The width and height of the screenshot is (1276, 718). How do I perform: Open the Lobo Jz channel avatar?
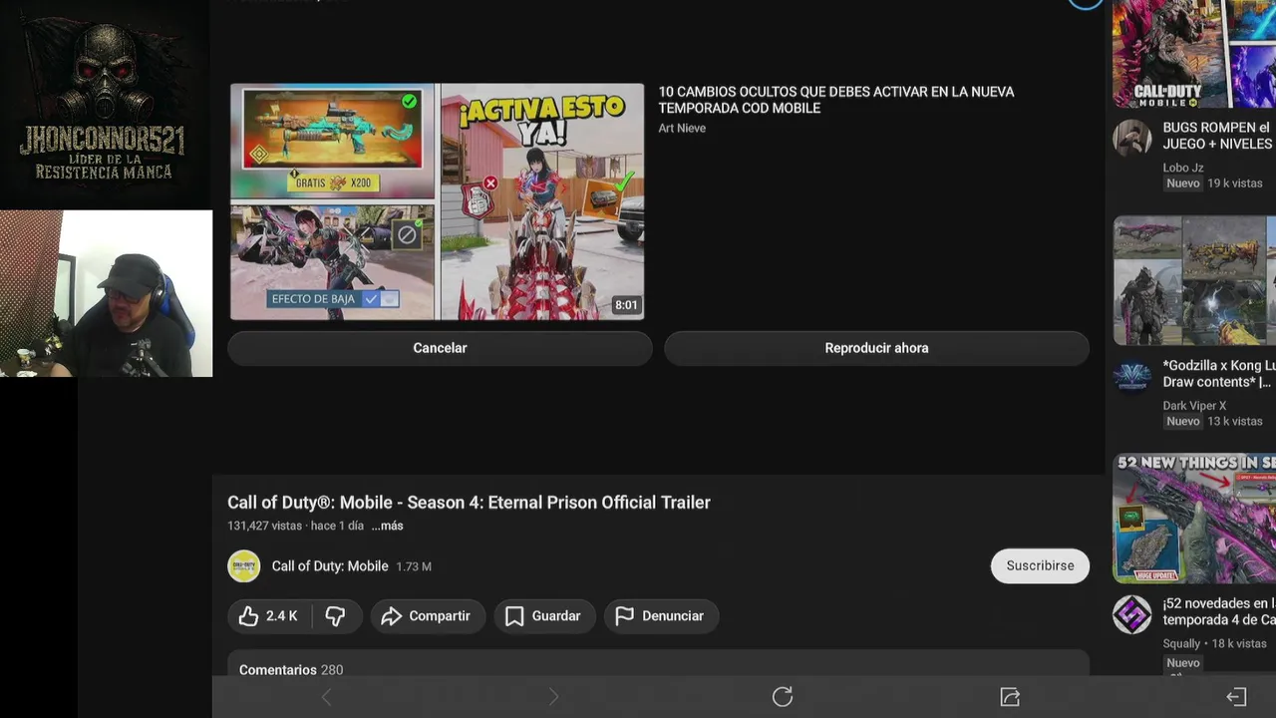pyautogui.click(x=1132, y=138)
